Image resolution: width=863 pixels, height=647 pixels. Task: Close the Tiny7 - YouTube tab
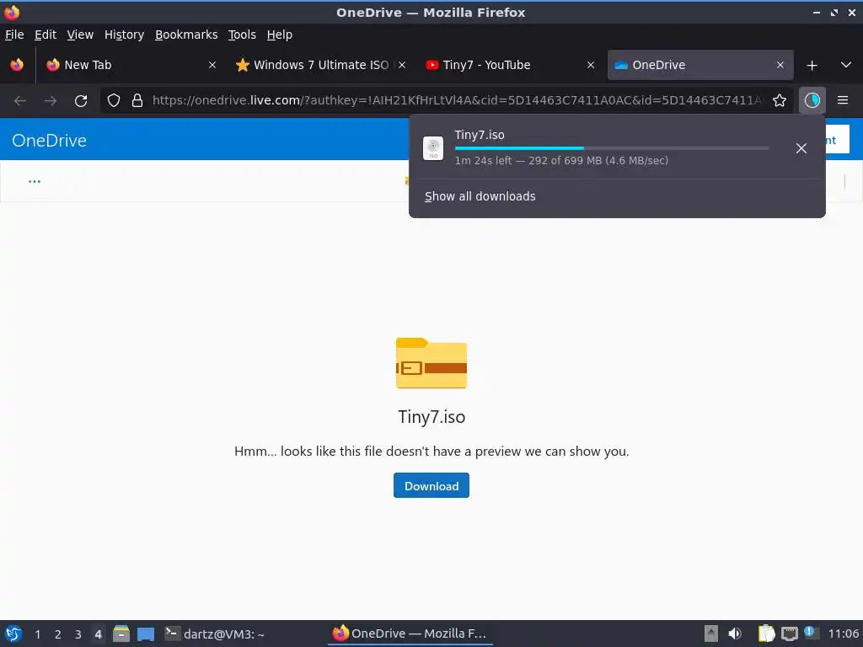(591, 65)
